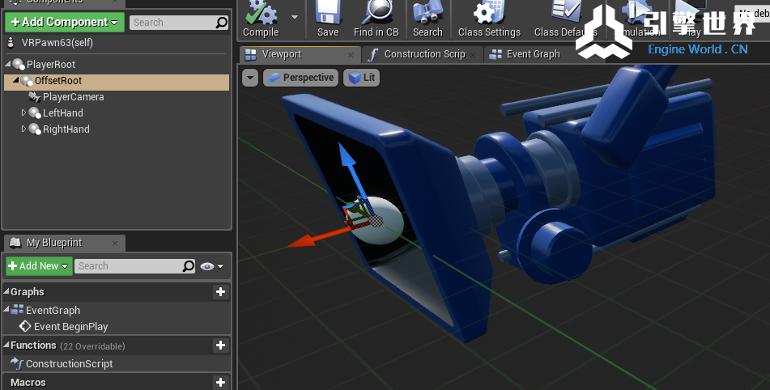This screenshot has height=390, width=770.
Task: Select the PlayerRoot component
Action: click(50, 64)
